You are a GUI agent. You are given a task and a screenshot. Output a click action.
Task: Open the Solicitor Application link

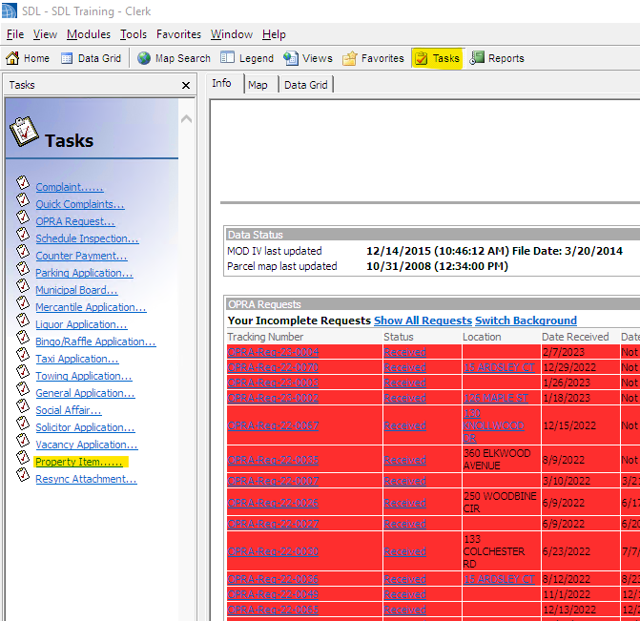(85, 427)
